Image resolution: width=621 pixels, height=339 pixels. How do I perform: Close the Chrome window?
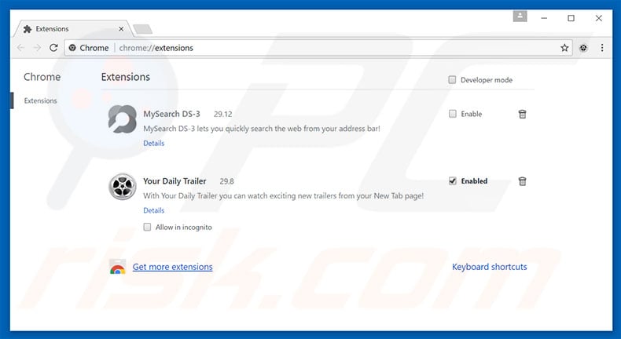599,18
